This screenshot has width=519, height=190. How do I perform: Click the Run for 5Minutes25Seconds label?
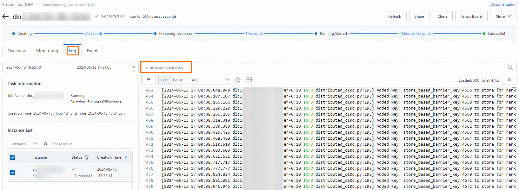153,16
